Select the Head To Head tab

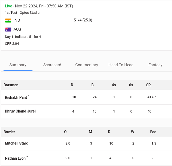121,65
